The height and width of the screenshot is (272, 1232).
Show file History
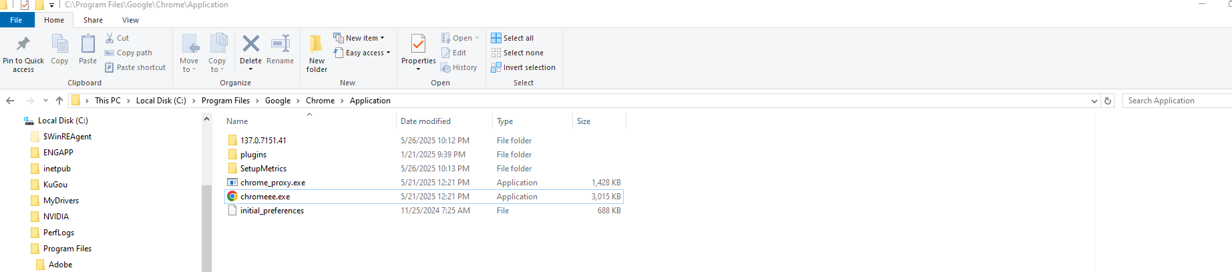click(459, 67)
